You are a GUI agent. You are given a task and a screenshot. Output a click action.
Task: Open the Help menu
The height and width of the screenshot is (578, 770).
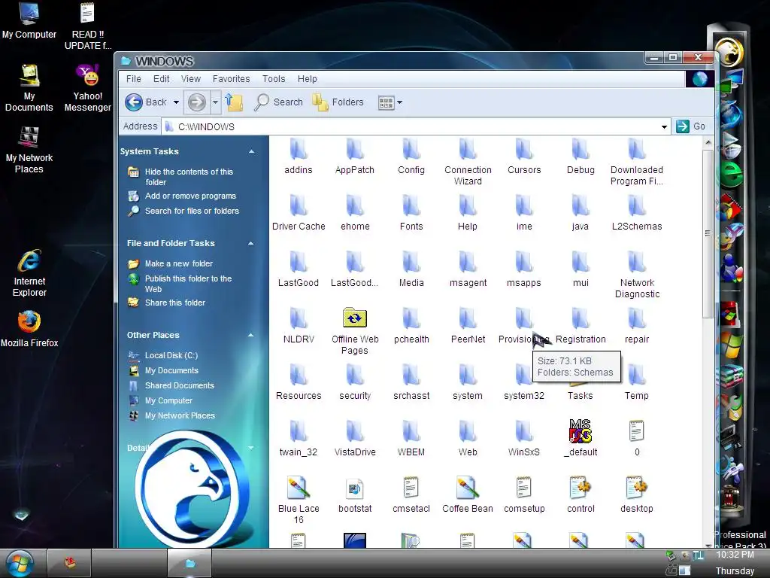pos(308,78)
